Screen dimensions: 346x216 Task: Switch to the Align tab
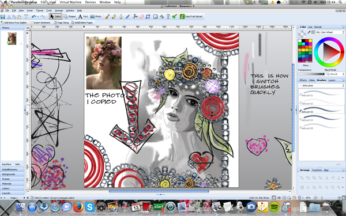(326, 170)
